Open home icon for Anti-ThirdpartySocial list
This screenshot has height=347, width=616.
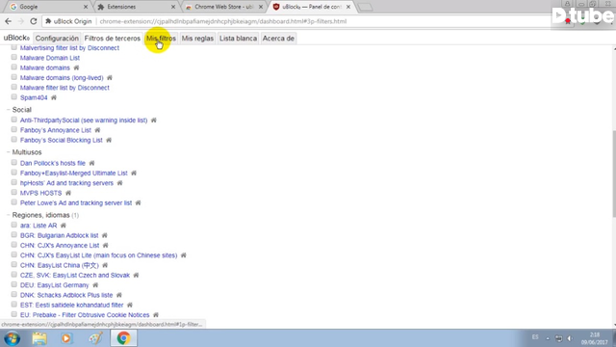(154, 120)
